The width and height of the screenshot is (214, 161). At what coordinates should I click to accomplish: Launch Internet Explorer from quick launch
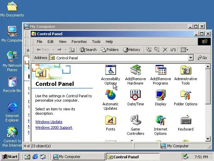(x=35, y=157)
